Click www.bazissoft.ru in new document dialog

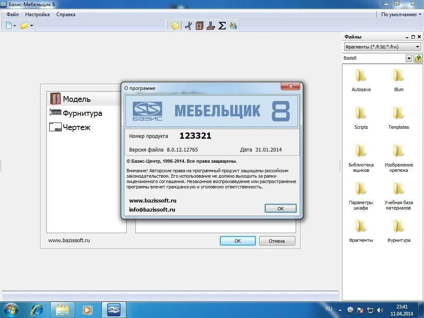(x=69, y=240)
